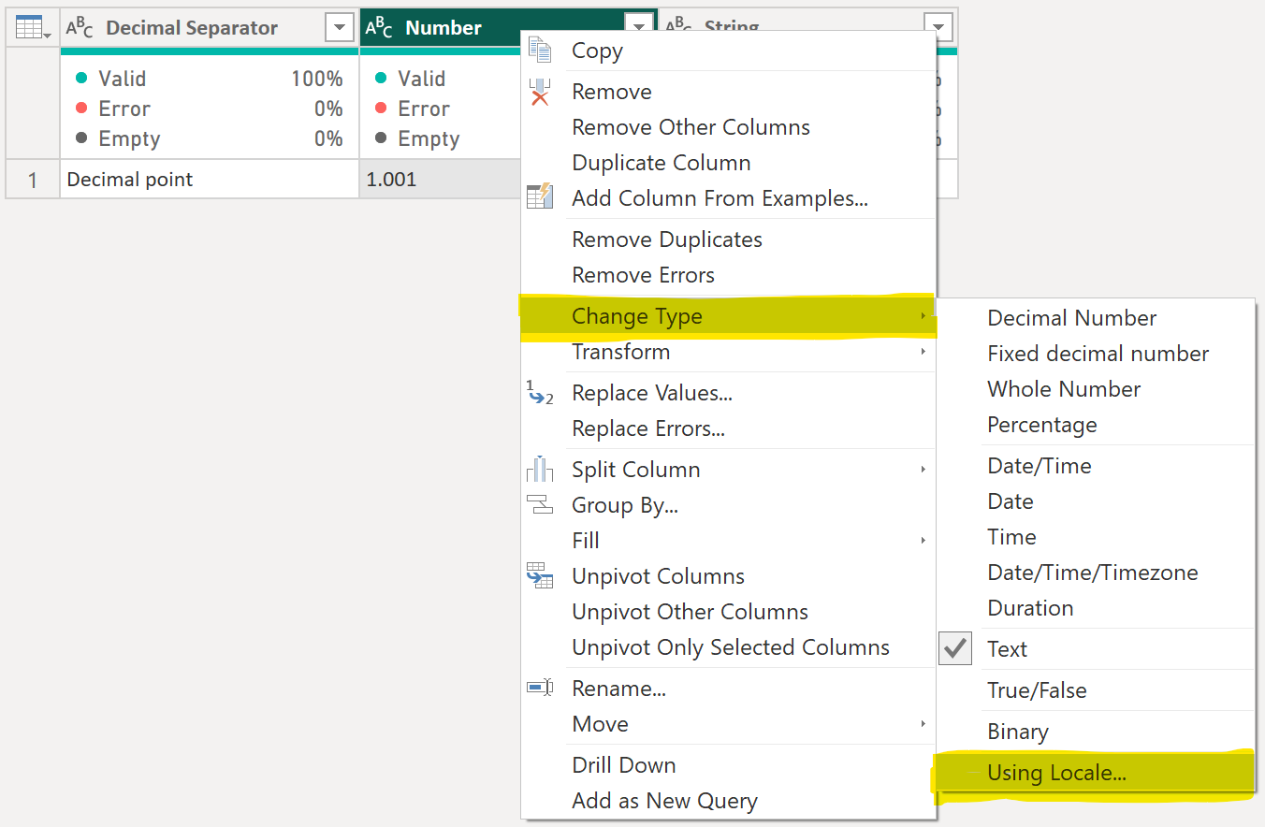Screen dimensions: 1265x827
Task: Expand the Change Type submenu
Action: (728, 316)
